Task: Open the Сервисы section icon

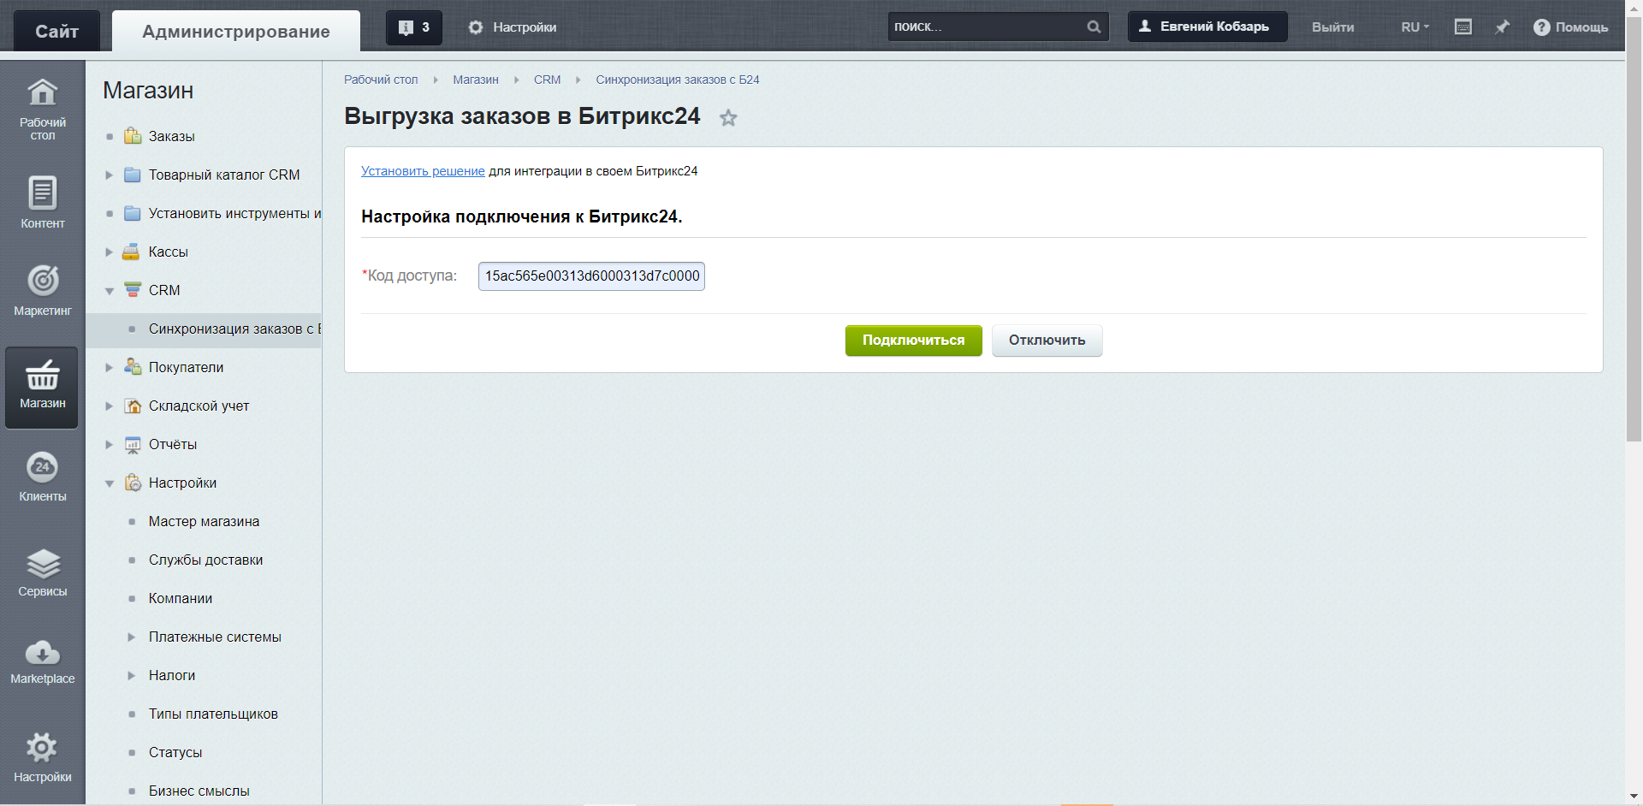Action: coord(43,563)
